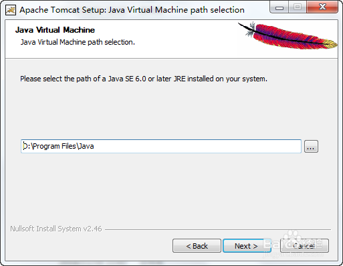Cancel the Tomcat setup
The width and height of the screenshot is (343, 266).
point(304,246)
